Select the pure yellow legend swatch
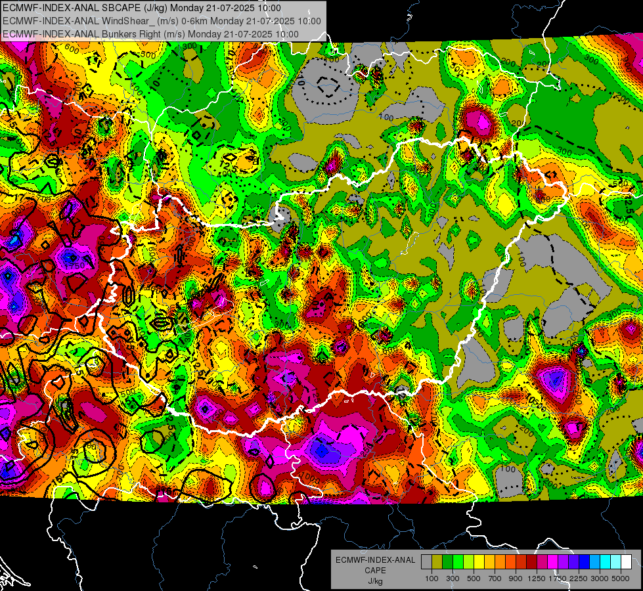This screenshot has height=591, width=643. (479, 562)
